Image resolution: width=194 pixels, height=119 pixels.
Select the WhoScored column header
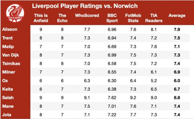87,16
